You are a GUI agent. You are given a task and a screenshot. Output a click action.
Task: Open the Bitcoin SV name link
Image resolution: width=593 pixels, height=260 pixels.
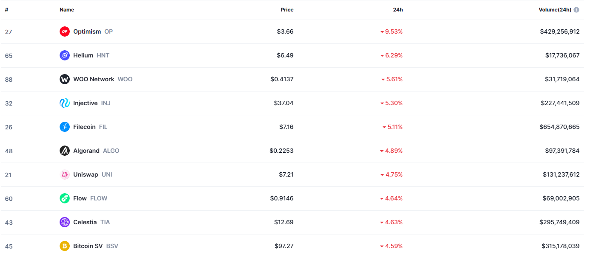pos(88,246)
